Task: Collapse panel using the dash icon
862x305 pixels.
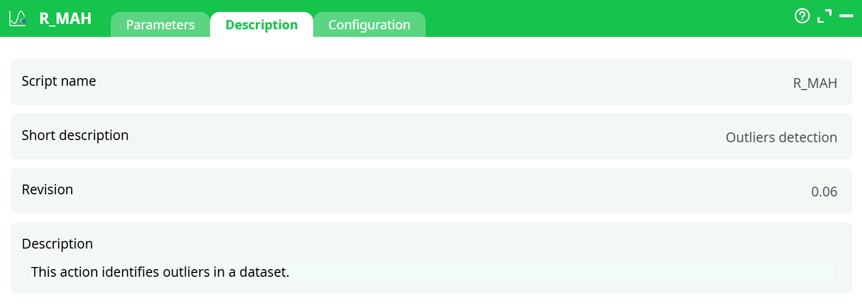Action: point(846,16)
